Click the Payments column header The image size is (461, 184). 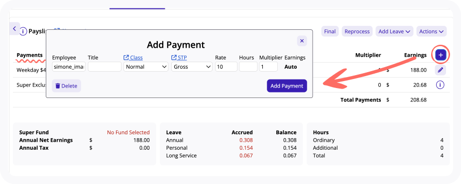coord(30,55)
